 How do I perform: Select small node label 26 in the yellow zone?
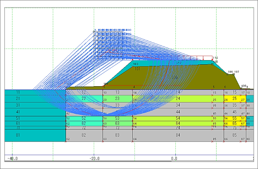226,100
